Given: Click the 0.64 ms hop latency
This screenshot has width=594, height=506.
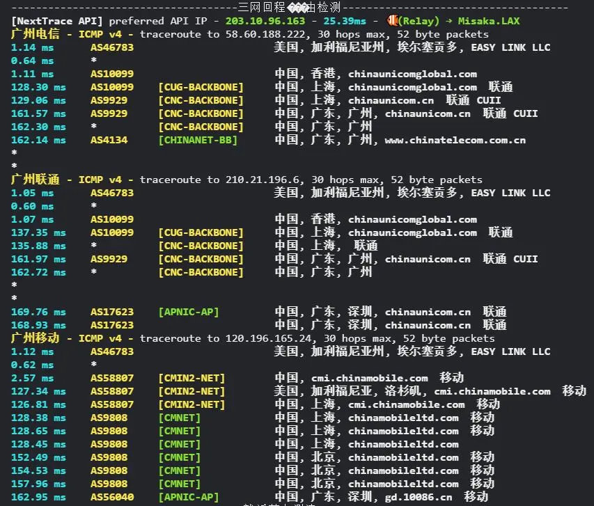Looking at the screenshot, I should click(32, 61).
